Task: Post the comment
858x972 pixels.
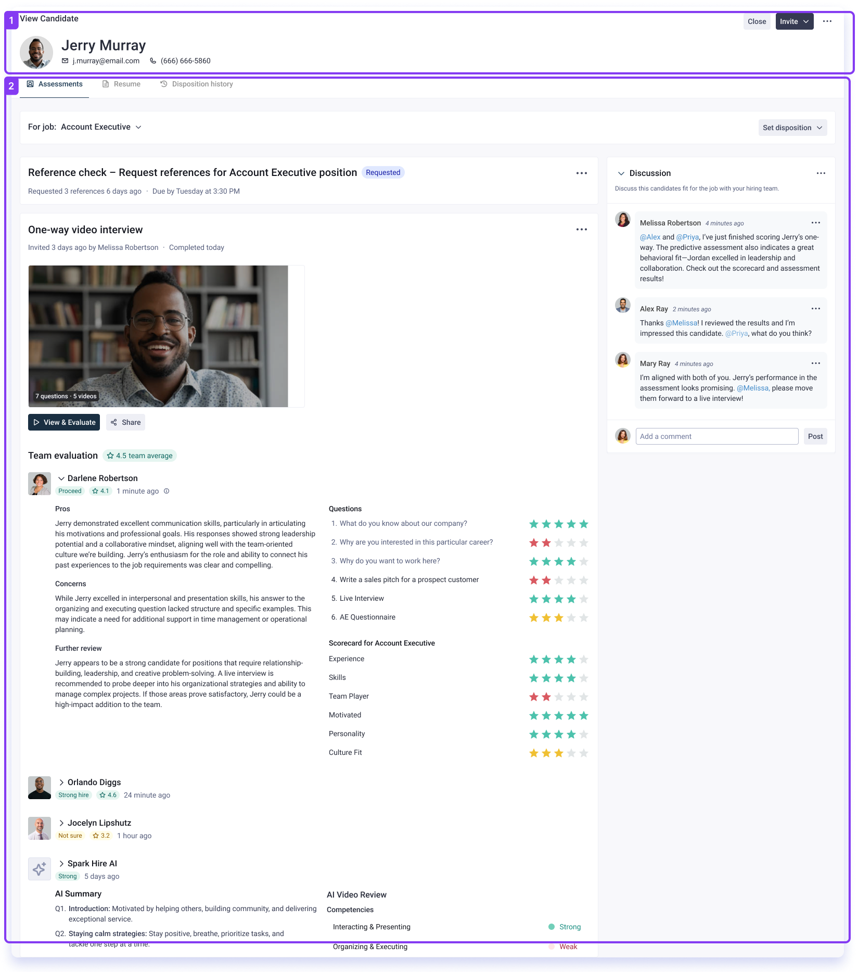Action: 815,436
